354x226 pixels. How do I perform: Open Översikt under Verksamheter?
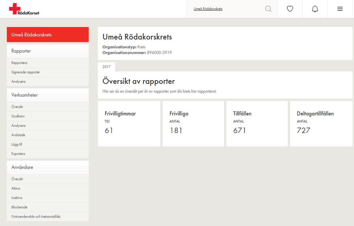pos(48,107)
